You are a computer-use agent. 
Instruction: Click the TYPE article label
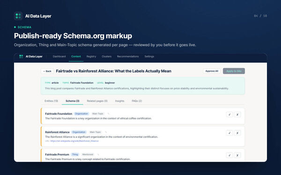[x=52, y=83]
